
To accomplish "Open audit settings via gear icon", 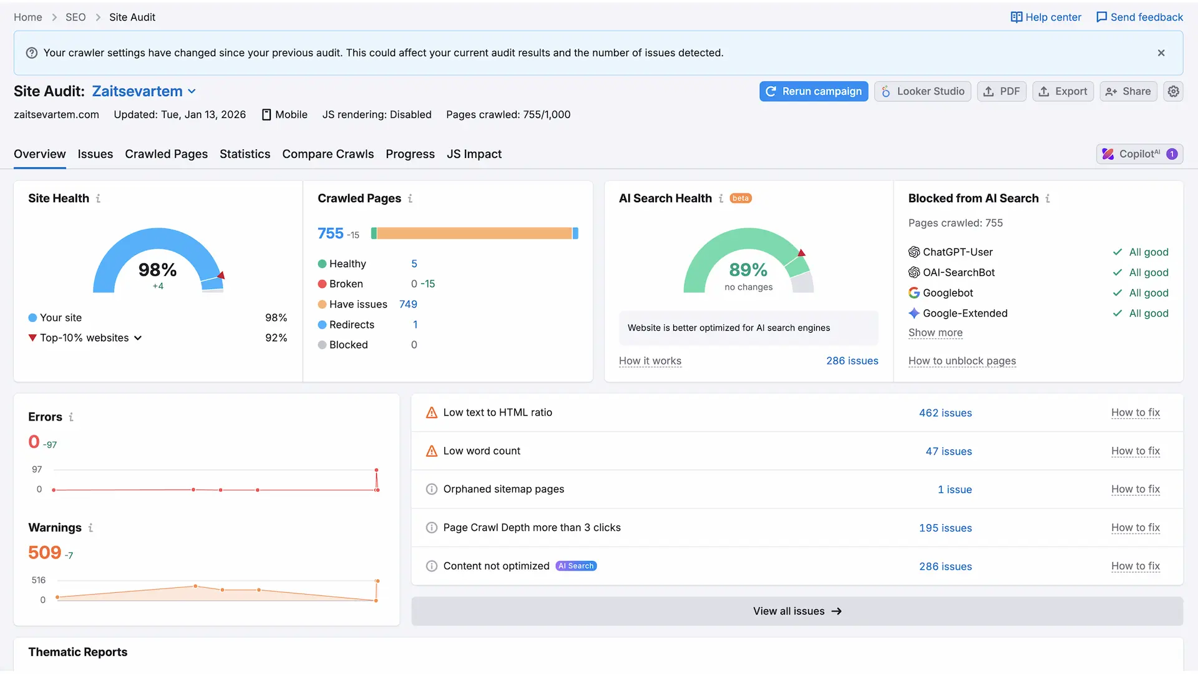I will pos(1174,91).
